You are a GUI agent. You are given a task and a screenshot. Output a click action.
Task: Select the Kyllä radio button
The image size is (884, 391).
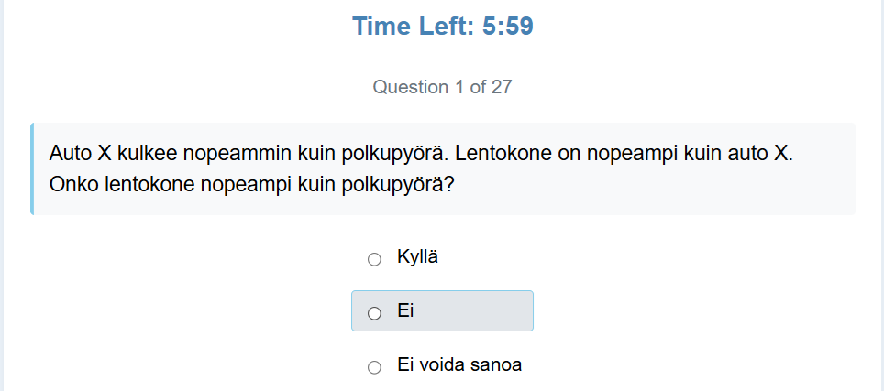click(374, 259)
